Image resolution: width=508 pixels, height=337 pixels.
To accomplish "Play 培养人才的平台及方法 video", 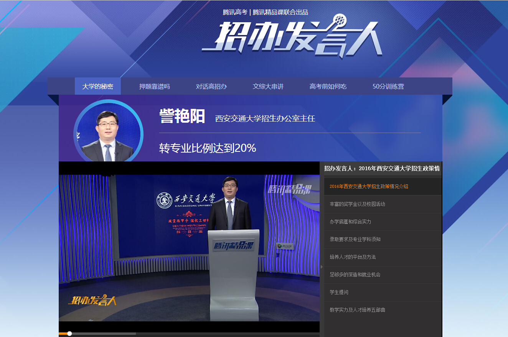I will tap(383, 257).
